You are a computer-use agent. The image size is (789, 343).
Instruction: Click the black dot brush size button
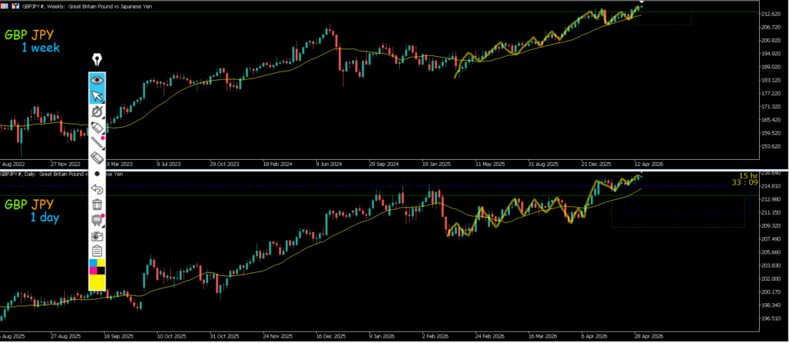97,173
